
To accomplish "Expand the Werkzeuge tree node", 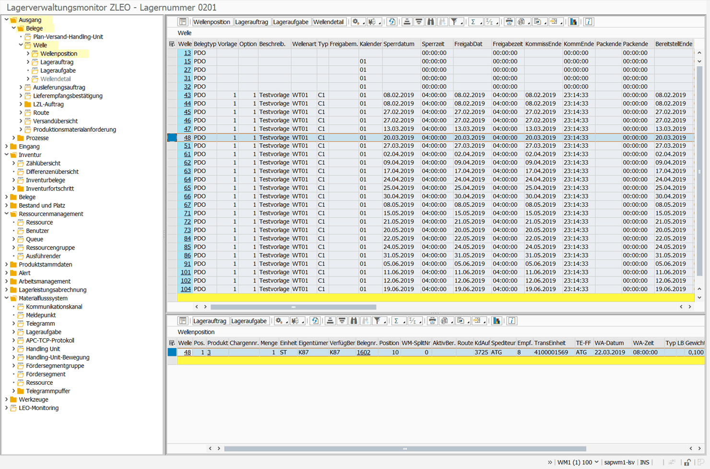I will click(6, 400).
